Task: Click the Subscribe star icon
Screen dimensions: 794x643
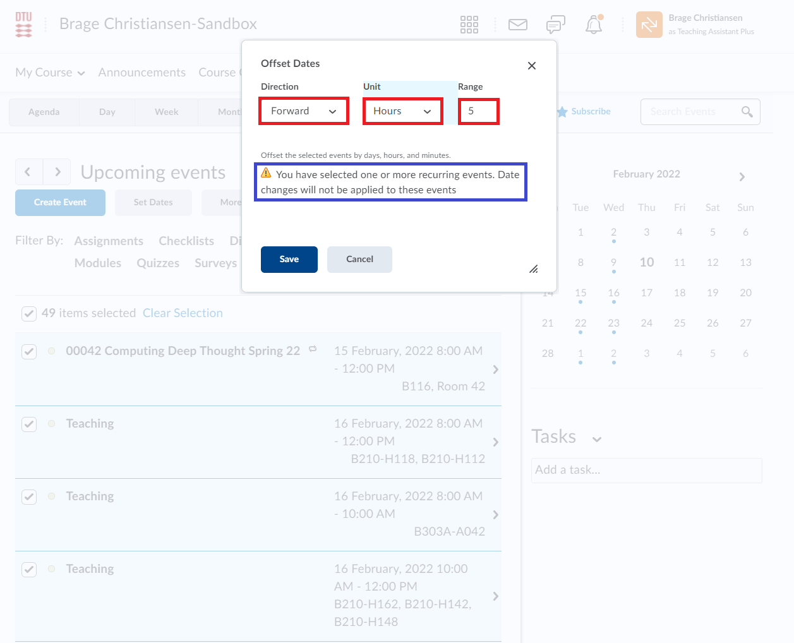Action: click(562, 112)
